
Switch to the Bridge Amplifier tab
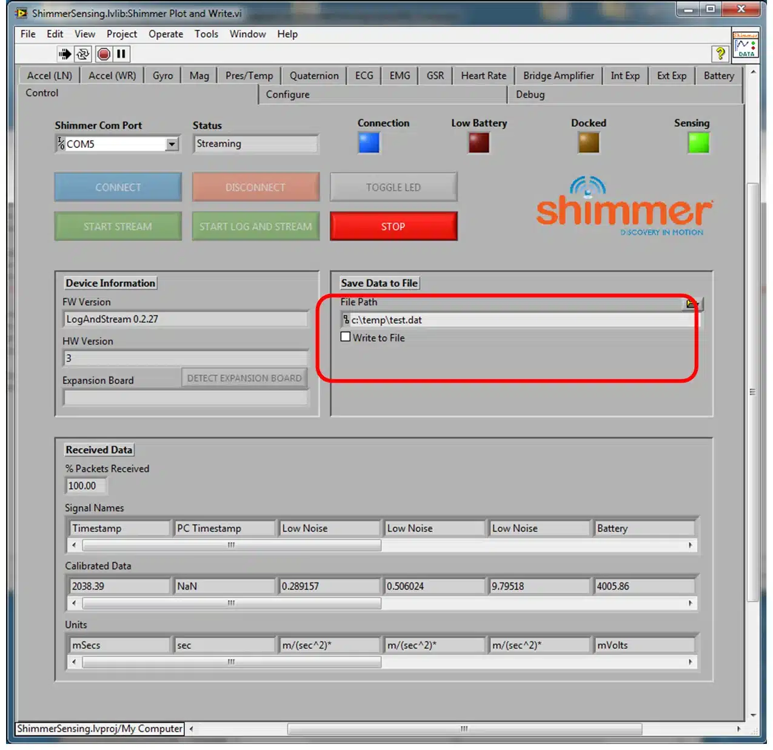(558, 76)
